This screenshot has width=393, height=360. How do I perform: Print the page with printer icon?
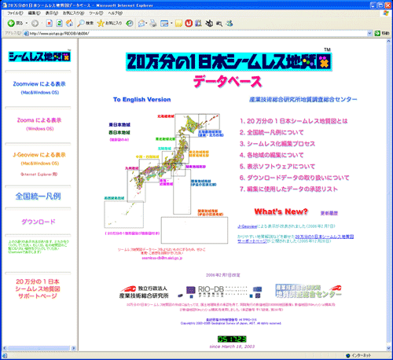click(153, 24)
